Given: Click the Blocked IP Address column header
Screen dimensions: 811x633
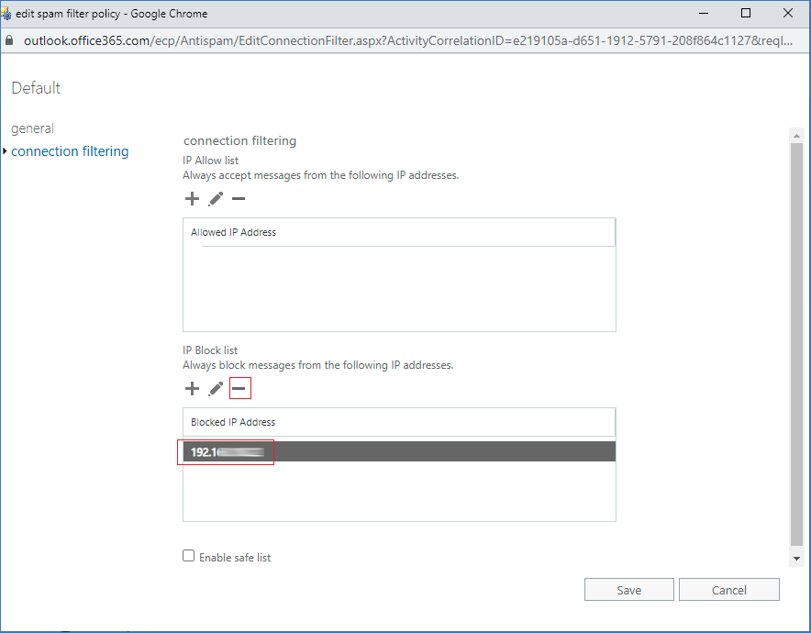Looking at the screenshot, I should pyautogui.click(x=233, y=423).
